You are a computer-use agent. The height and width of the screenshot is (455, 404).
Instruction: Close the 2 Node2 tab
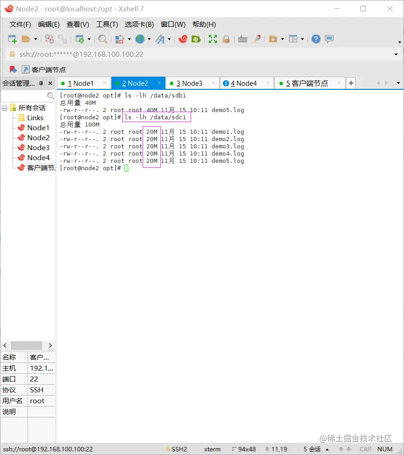point(159,83)
